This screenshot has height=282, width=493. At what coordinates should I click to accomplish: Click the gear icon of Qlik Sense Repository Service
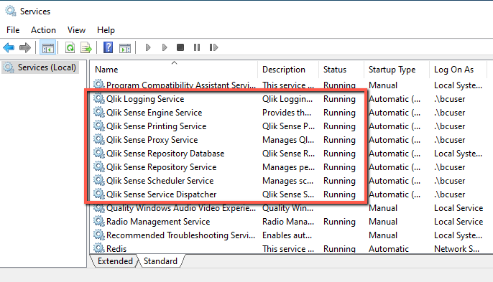pyautogui.click(x=98, y=166)
